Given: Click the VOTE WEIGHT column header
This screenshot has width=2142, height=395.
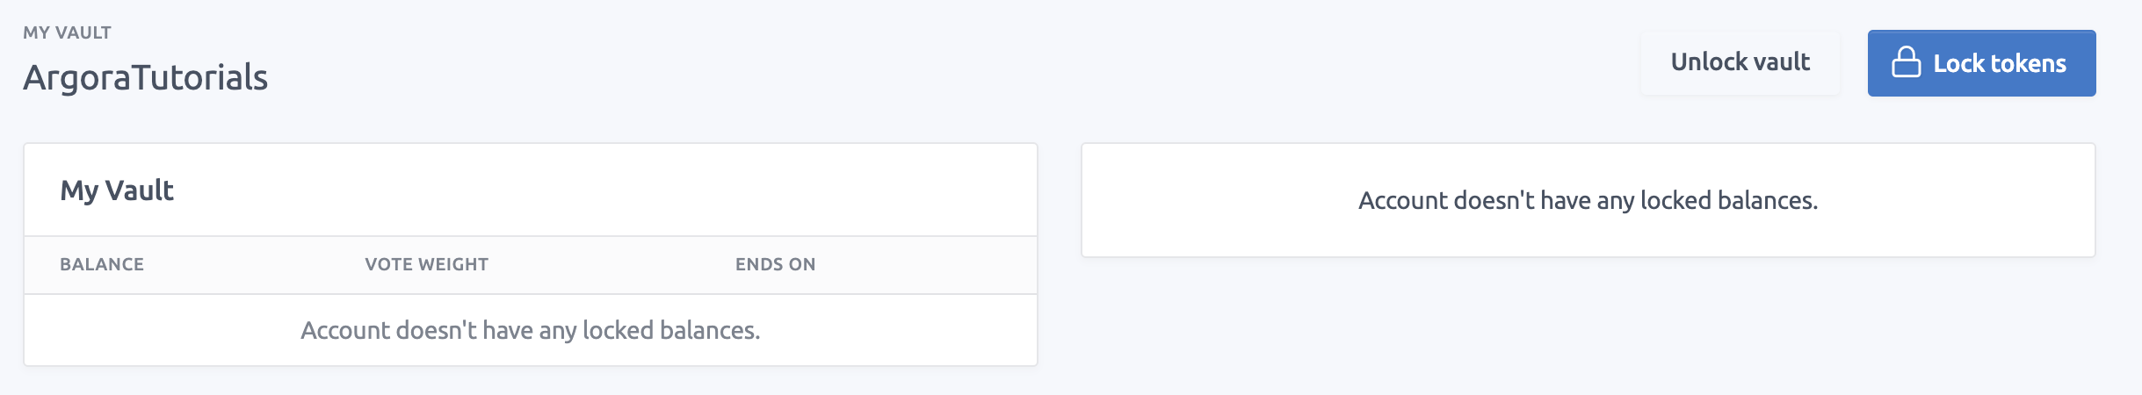Looking at the screenshot, I should pyautogui.click(x=426, y=264).
